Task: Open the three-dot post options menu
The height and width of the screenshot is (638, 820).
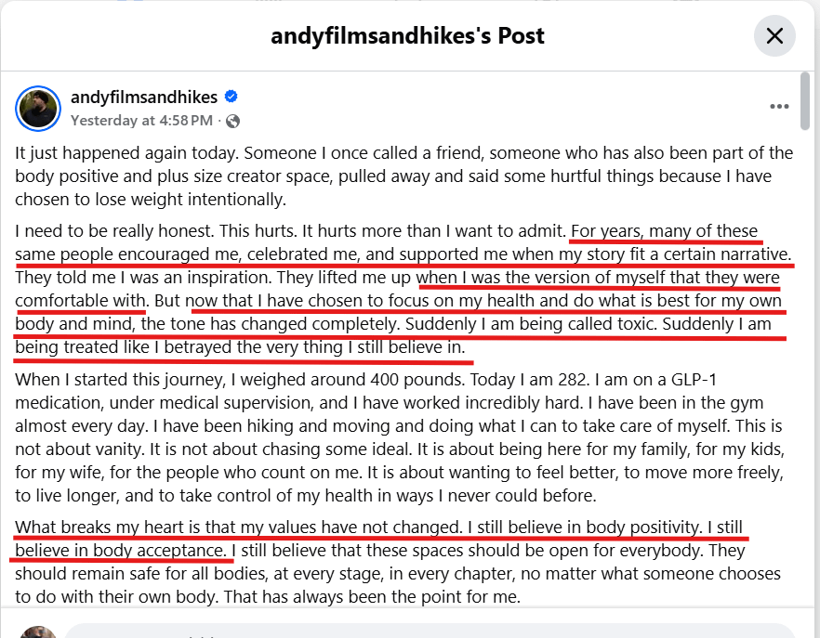Action: click(x=779, y=107)
